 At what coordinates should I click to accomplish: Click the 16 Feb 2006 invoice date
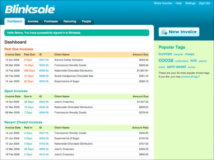tap(13, 154)
